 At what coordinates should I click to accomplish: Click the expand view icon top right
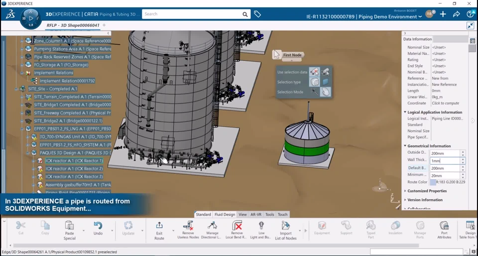click(x=471, y=25)
